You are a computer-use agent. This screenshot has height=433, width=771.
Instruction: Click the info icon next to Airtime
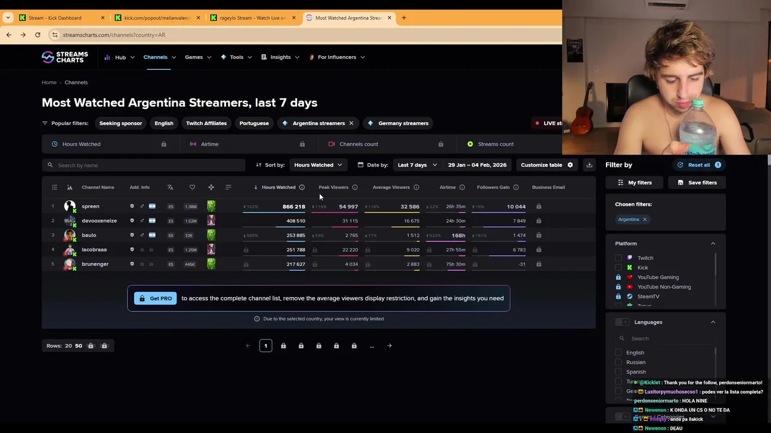pos(462,187)
